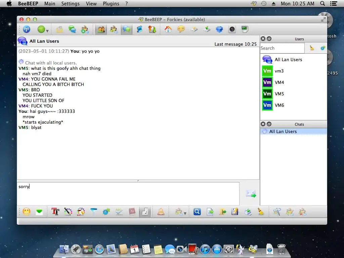
Task: Choose chat background color palette icon
Action: [x=81, y=212]
